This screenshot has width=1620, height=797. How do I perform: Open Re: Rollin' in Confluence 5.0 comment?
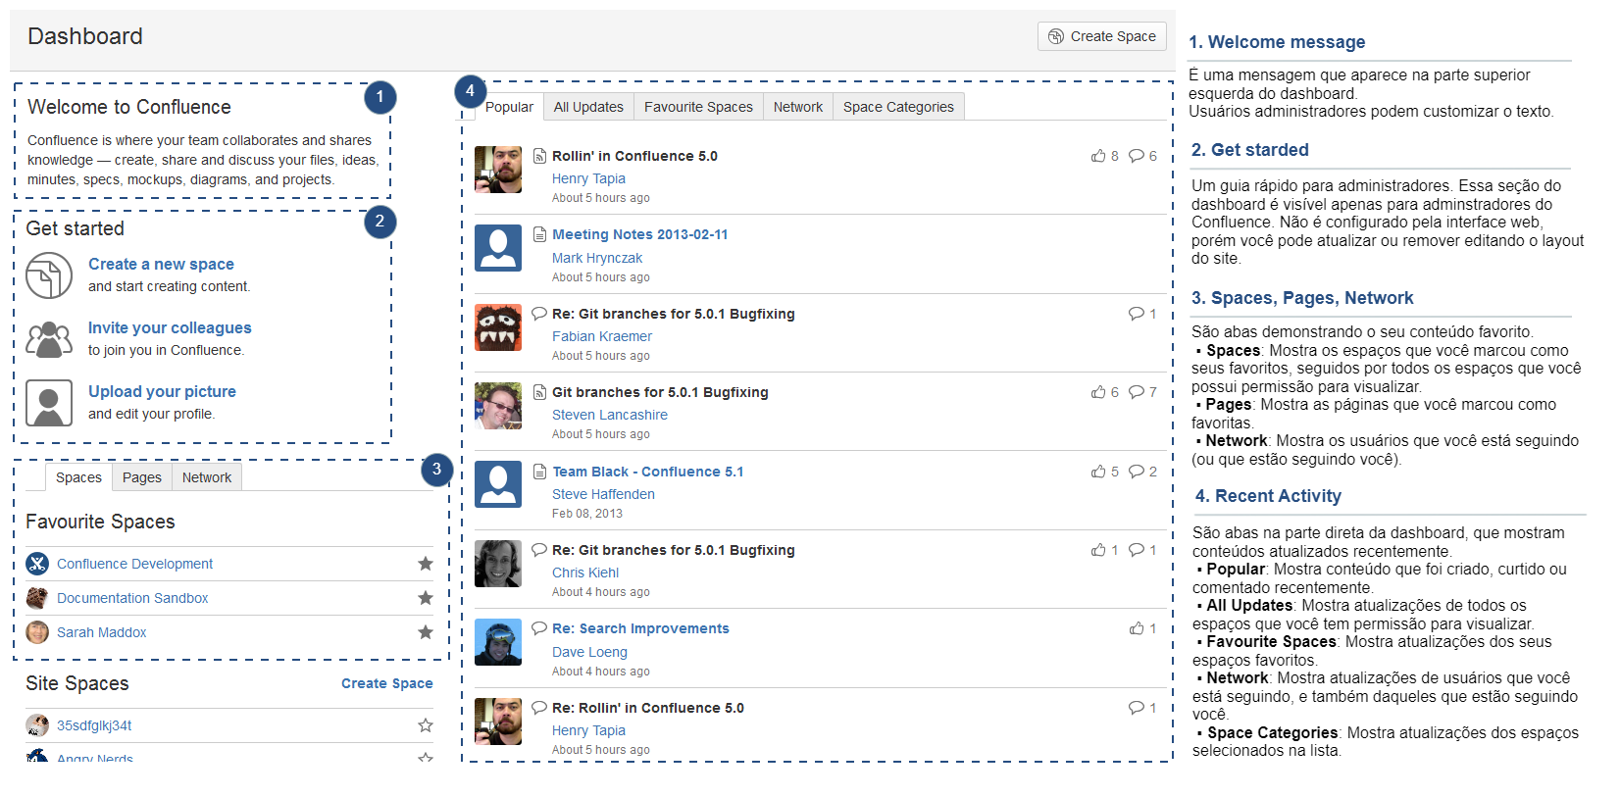(x=648, y=708)
